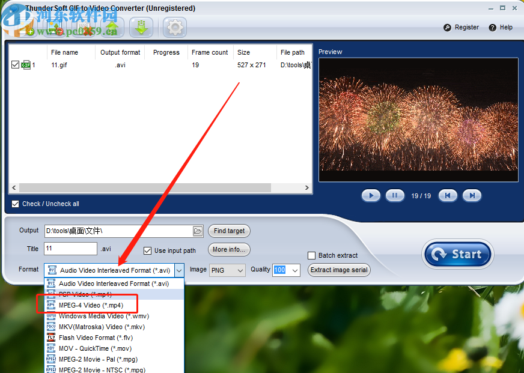
Task: Click the Output format column header
Action: tap(120, 52)
